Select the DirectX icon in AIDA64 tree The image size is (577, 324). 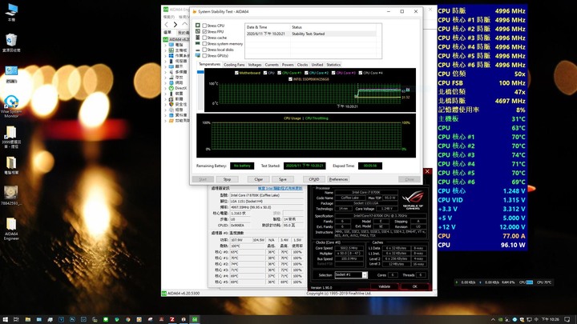(171, 88)
